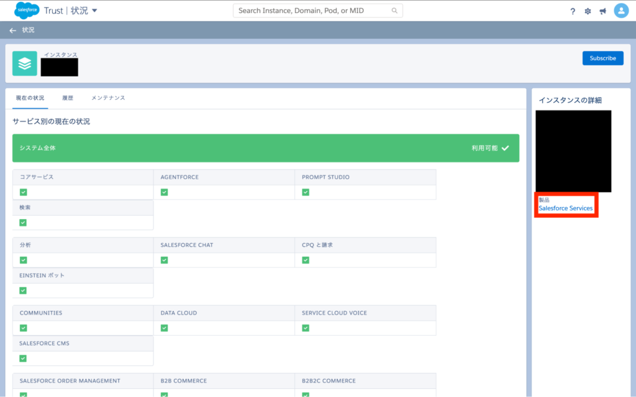Click the green check under SALESFORCE CHAT
Screen dimensions: 636x397
164,260
